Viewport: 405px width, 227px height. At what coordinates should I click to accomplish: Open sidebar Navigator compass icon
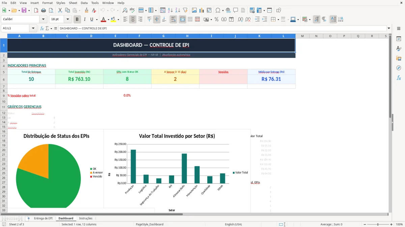399,68
